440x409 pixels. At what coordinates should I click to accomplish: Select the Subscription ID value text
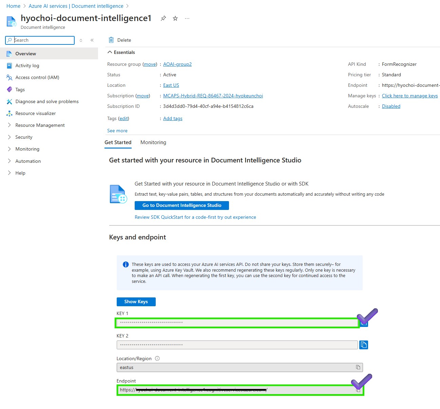tap(208, 106)
